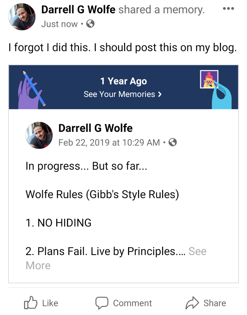The width and height of the screenshot is (247, 315).
Task: Click the Share arrow icon
Action: pyautogui.click(x=192, y=303)
